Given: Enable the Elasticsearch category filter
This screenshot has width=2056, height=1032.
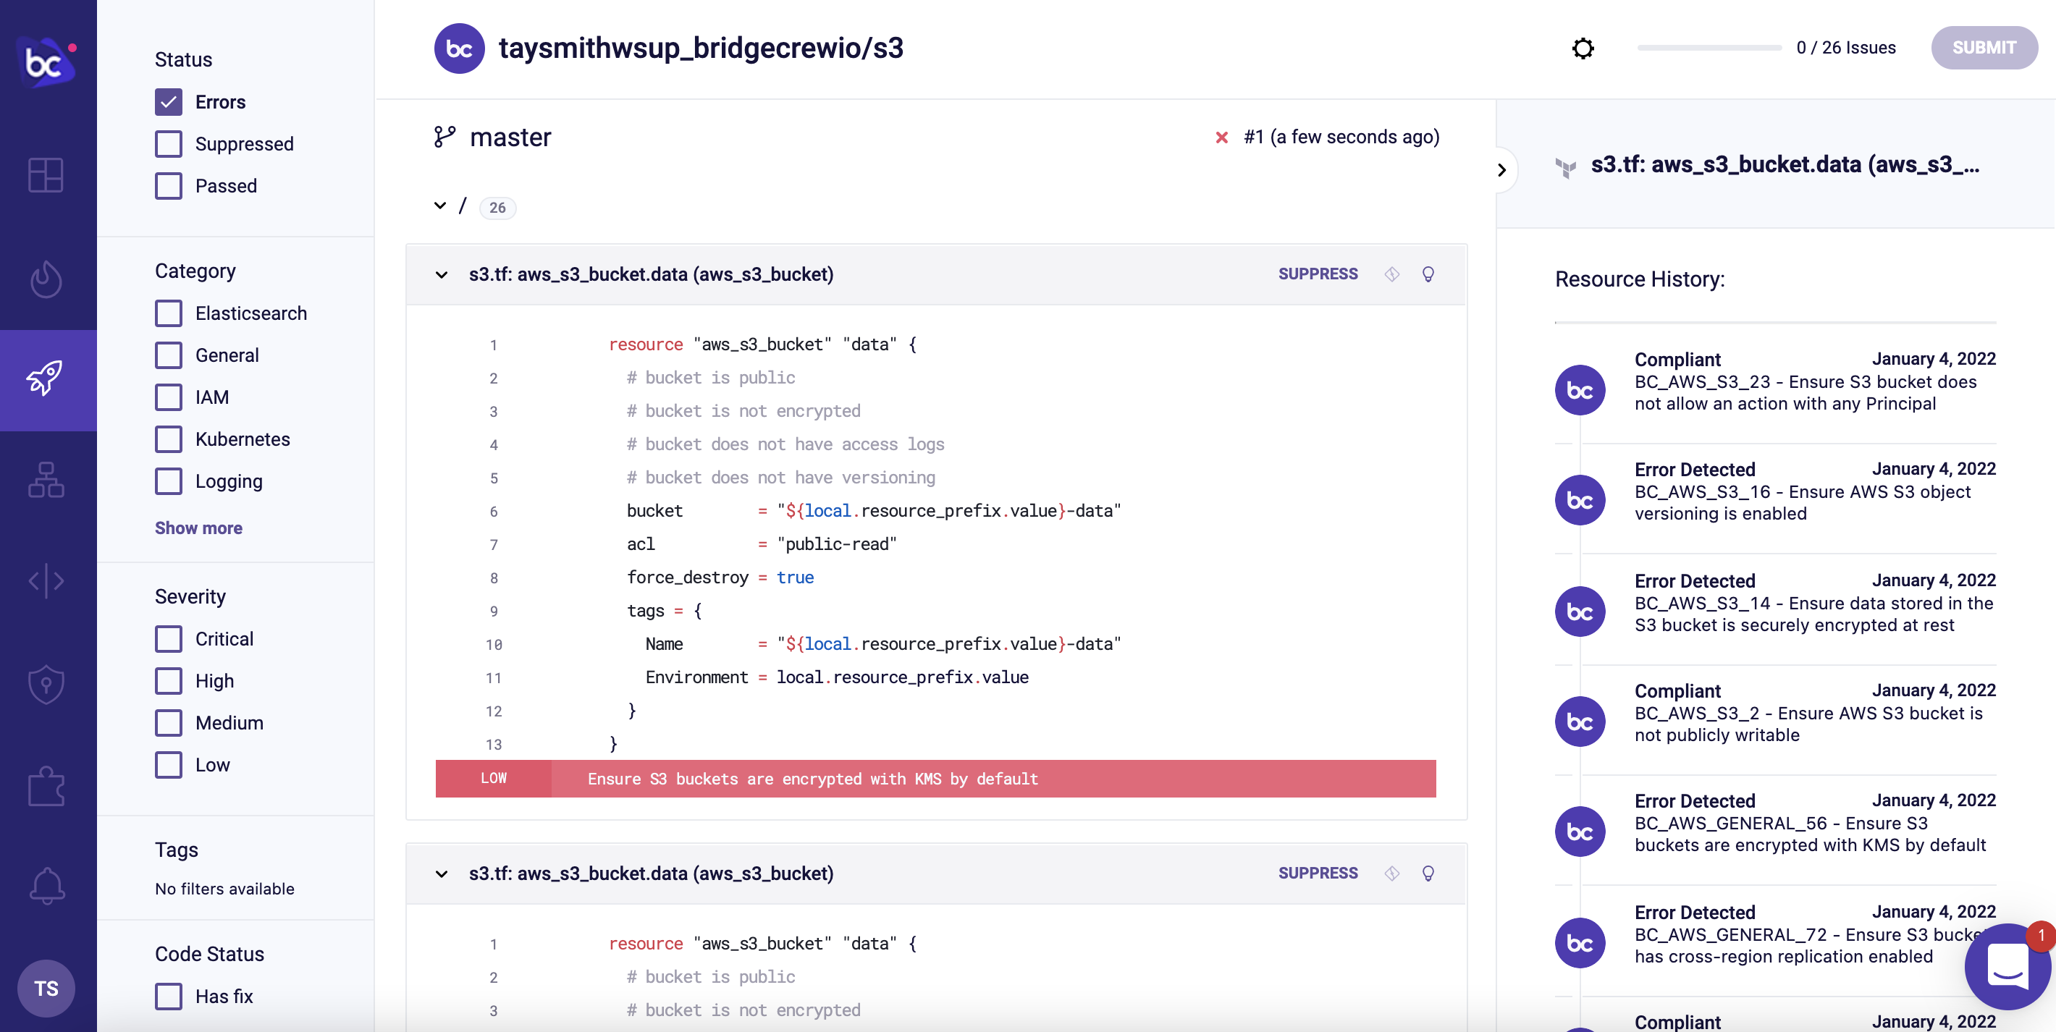Looking at the screenshot, I should click(x=169, y=313).
